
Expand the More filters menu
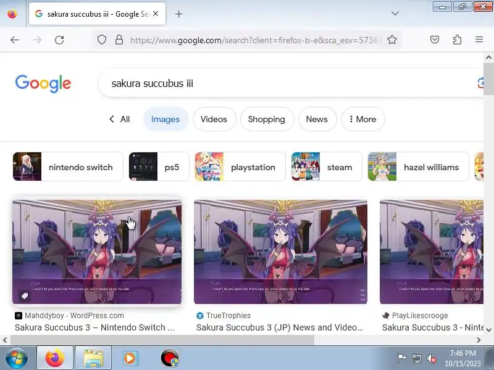click(x=362, y=119)
